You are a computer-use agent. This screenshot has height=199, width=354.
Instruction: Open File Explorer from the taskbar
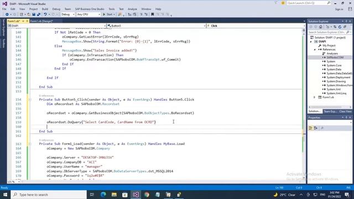[114, 195]
